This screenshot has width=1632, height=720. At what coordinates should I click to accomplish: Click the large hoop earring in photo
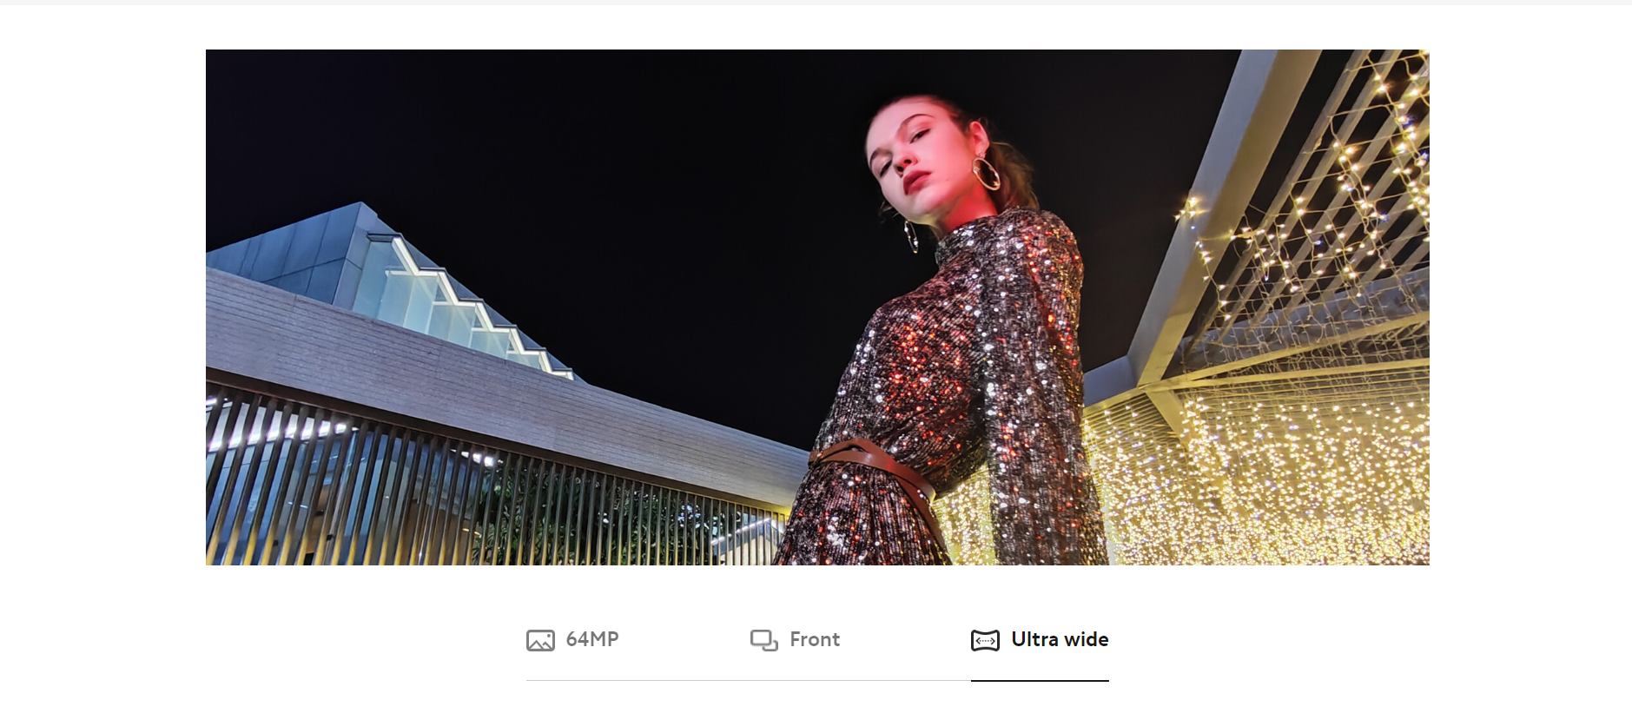(x=986, y=173)
